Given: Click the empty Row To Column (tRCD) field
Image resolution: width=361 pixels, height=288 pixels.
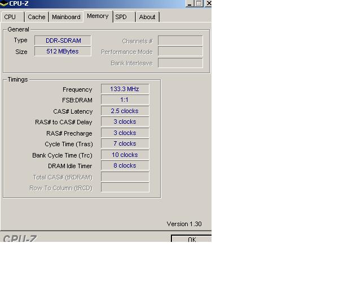Looking at the screenshot, I should coord(125,188).
